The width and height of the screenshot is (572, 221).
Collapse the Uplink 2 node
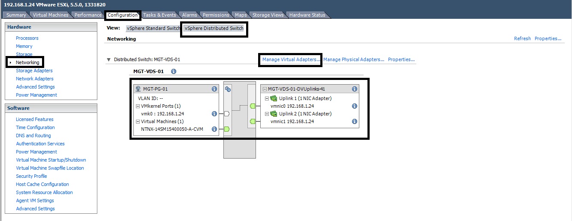pyautogui.click(x=267, y=114)
